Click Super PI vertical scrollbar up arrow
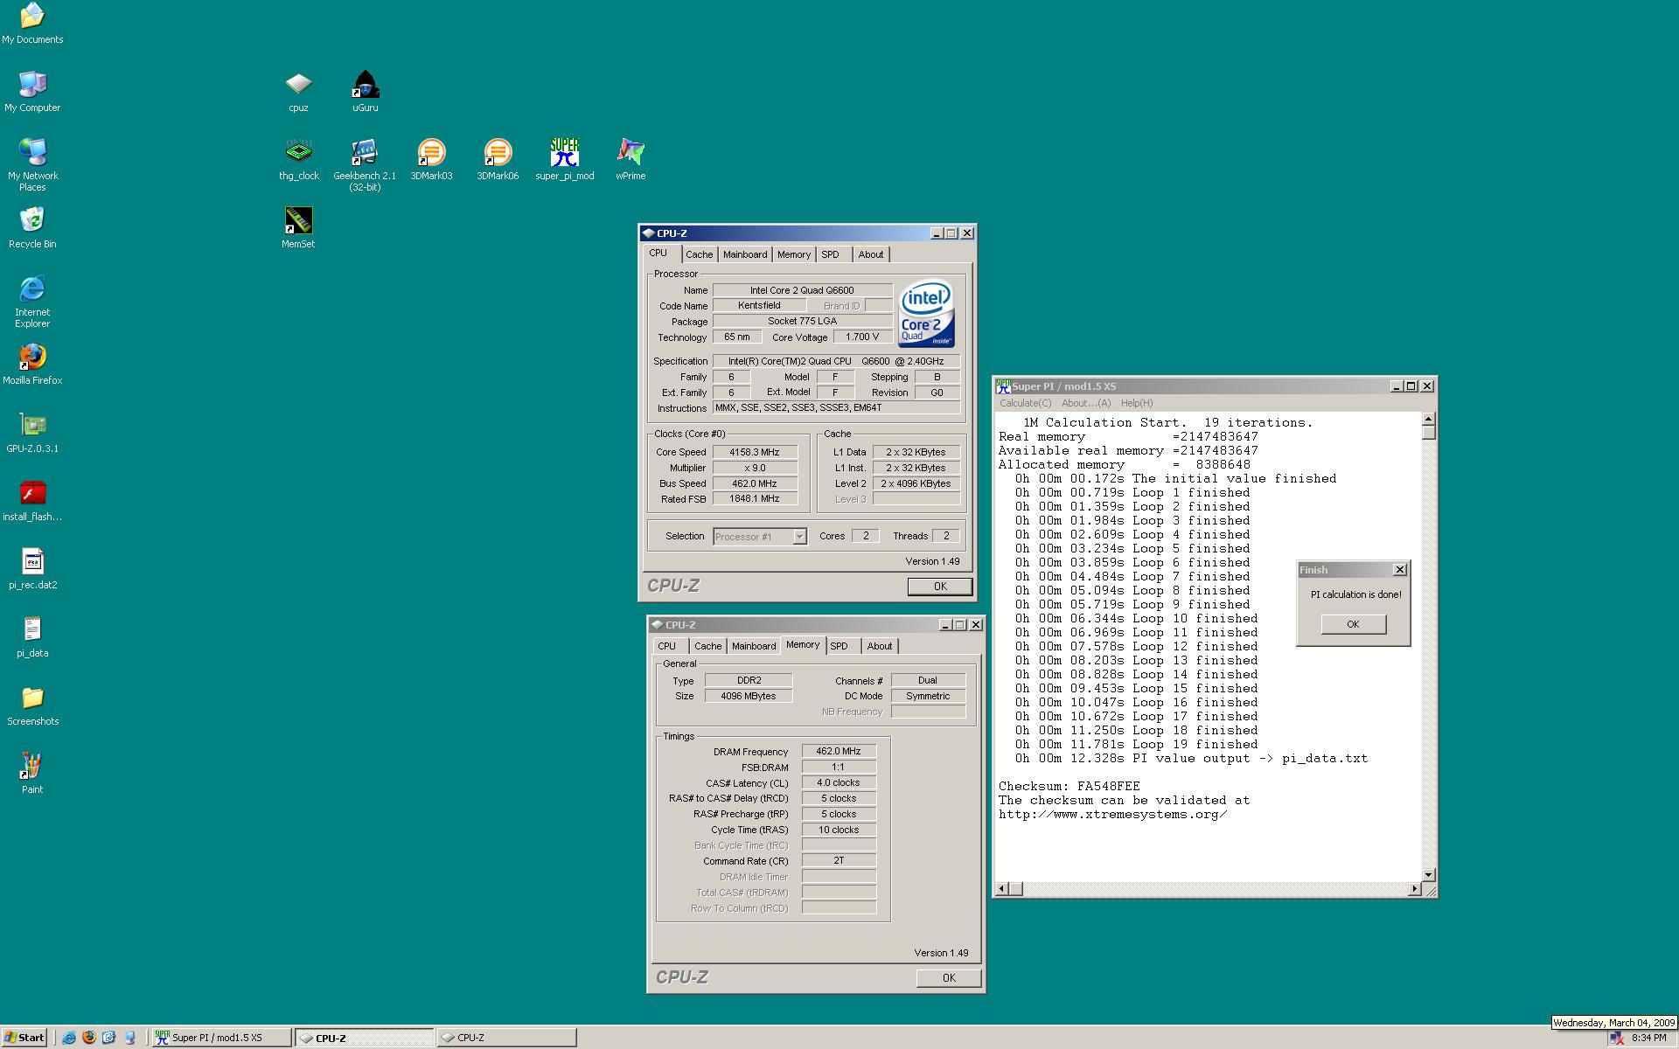Viewport: 1679px width, 1049px height. pos(1429,420)
